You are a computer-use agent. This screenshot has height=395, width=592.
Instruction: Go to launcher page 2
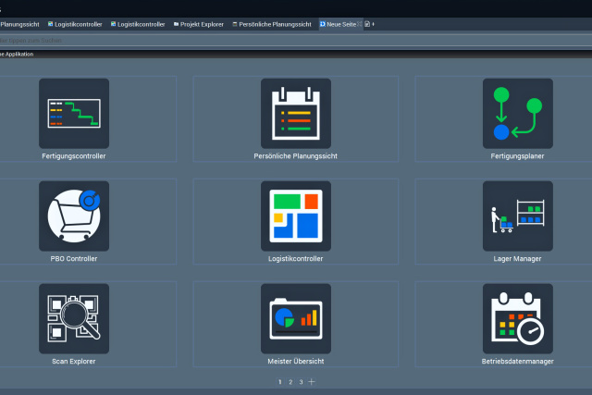tap(290, 382)
